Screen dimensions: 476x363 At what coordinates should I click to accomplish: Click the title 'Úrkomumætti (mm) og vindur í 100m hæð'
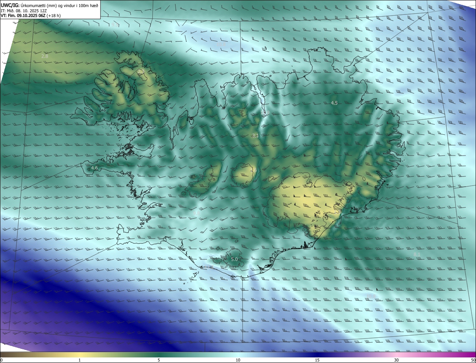coord(59,5)
